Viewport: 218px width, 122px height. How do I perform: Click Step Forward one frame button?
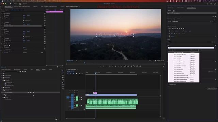point(119,66)
